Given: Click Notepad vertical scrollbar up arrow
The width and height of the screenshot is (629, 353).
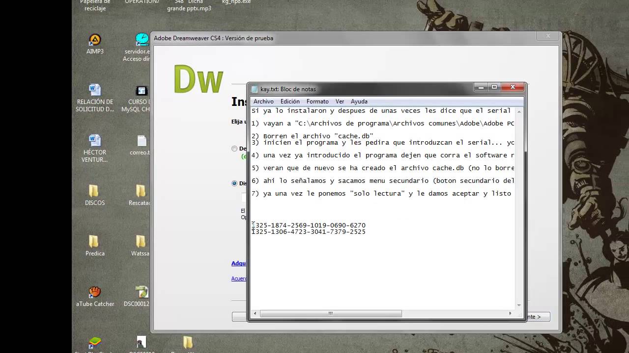Looking at the screenshot, I should click(x=519, y=111).
